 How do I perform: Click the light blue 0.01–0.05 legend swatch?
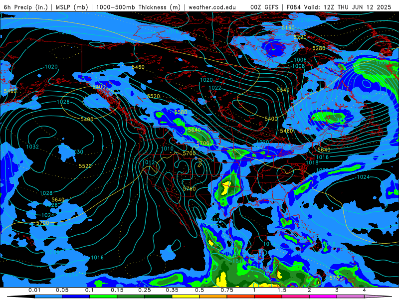coord(48,297)
